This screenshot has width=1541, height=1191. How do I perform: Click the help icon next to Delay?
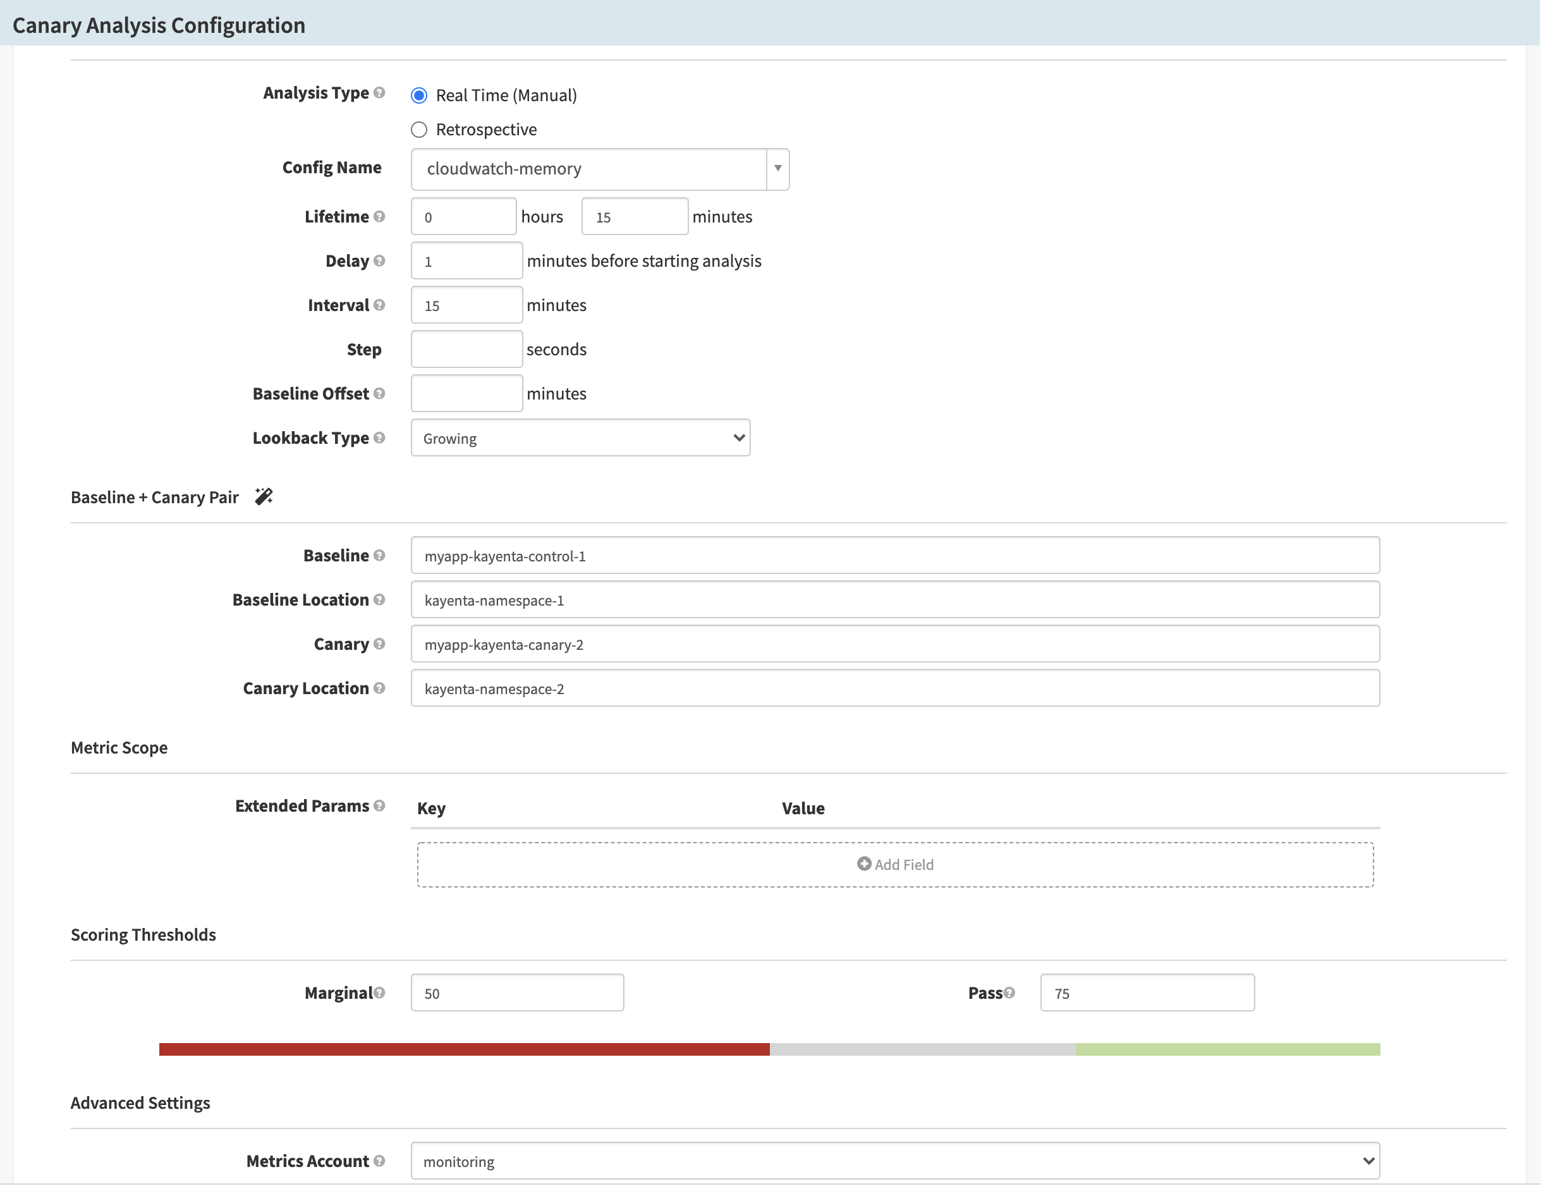[380, 260]
